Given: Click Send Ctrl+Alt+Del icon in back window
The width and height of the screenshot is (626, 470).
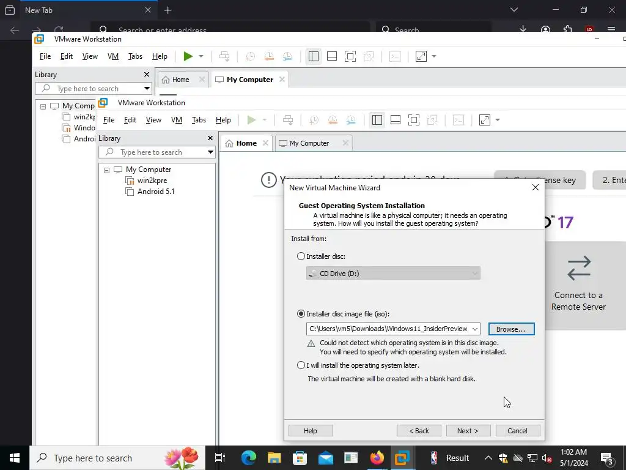Looking at the screenshot, I should tap(224, 56).
